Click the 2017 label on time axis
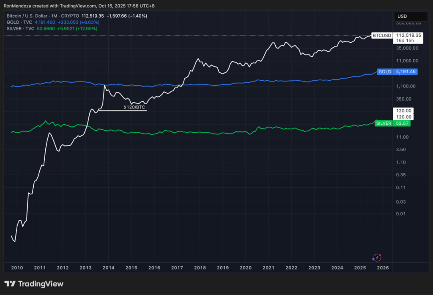Viewport: 433px width, 295px height. [177, 268]
